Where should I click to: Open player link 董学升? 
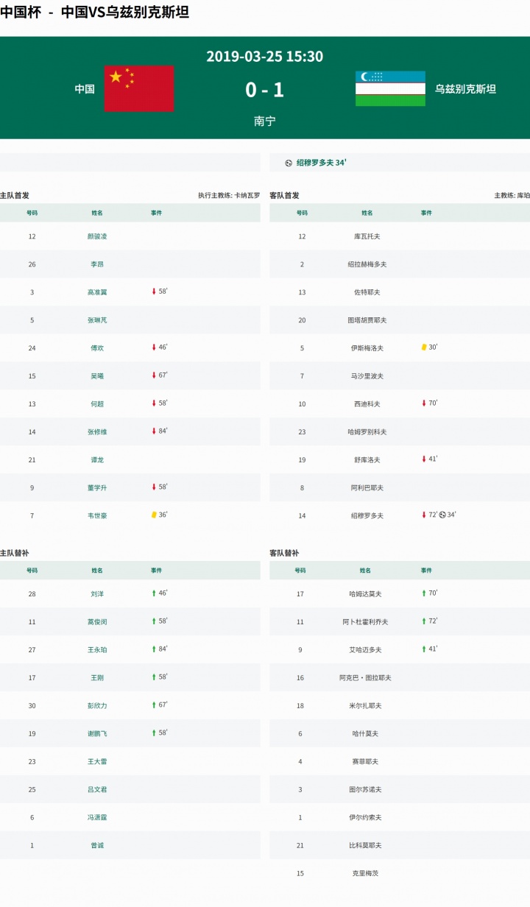click(x=97, y=487)
